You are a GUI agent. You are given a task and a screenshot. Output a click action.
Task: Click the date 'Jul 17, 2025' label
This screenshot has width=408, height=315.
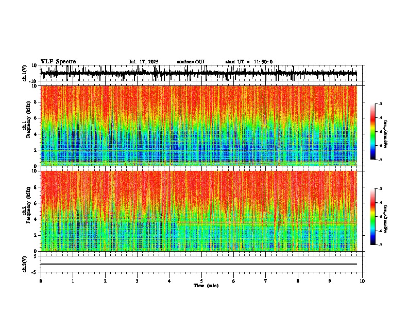click(x=144, y=62)
